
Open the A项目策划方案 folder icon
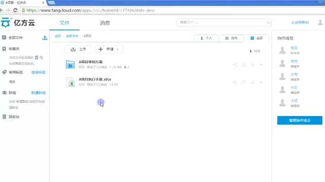pos(70,64)
